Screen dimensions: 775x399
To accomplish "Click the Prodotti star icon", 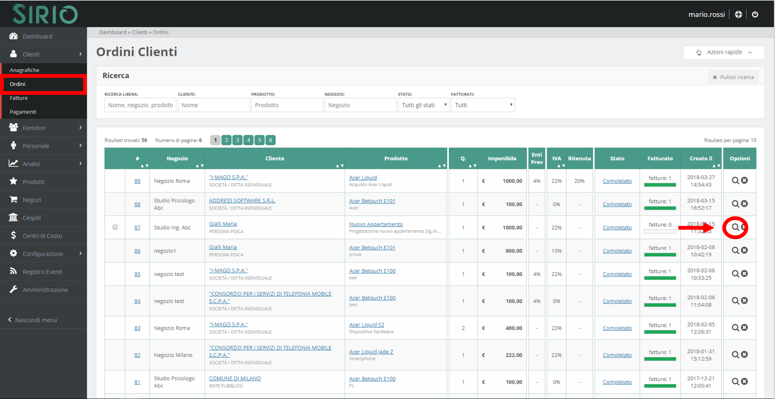I will click(x=13, y=181).
